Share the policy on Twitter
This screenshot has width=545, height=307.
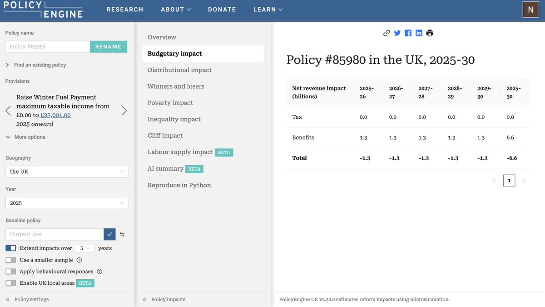point(397,33)
